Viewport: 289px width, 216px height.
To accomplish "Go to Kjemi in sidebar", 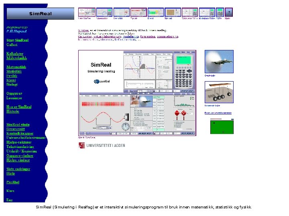I will point(11,80).
